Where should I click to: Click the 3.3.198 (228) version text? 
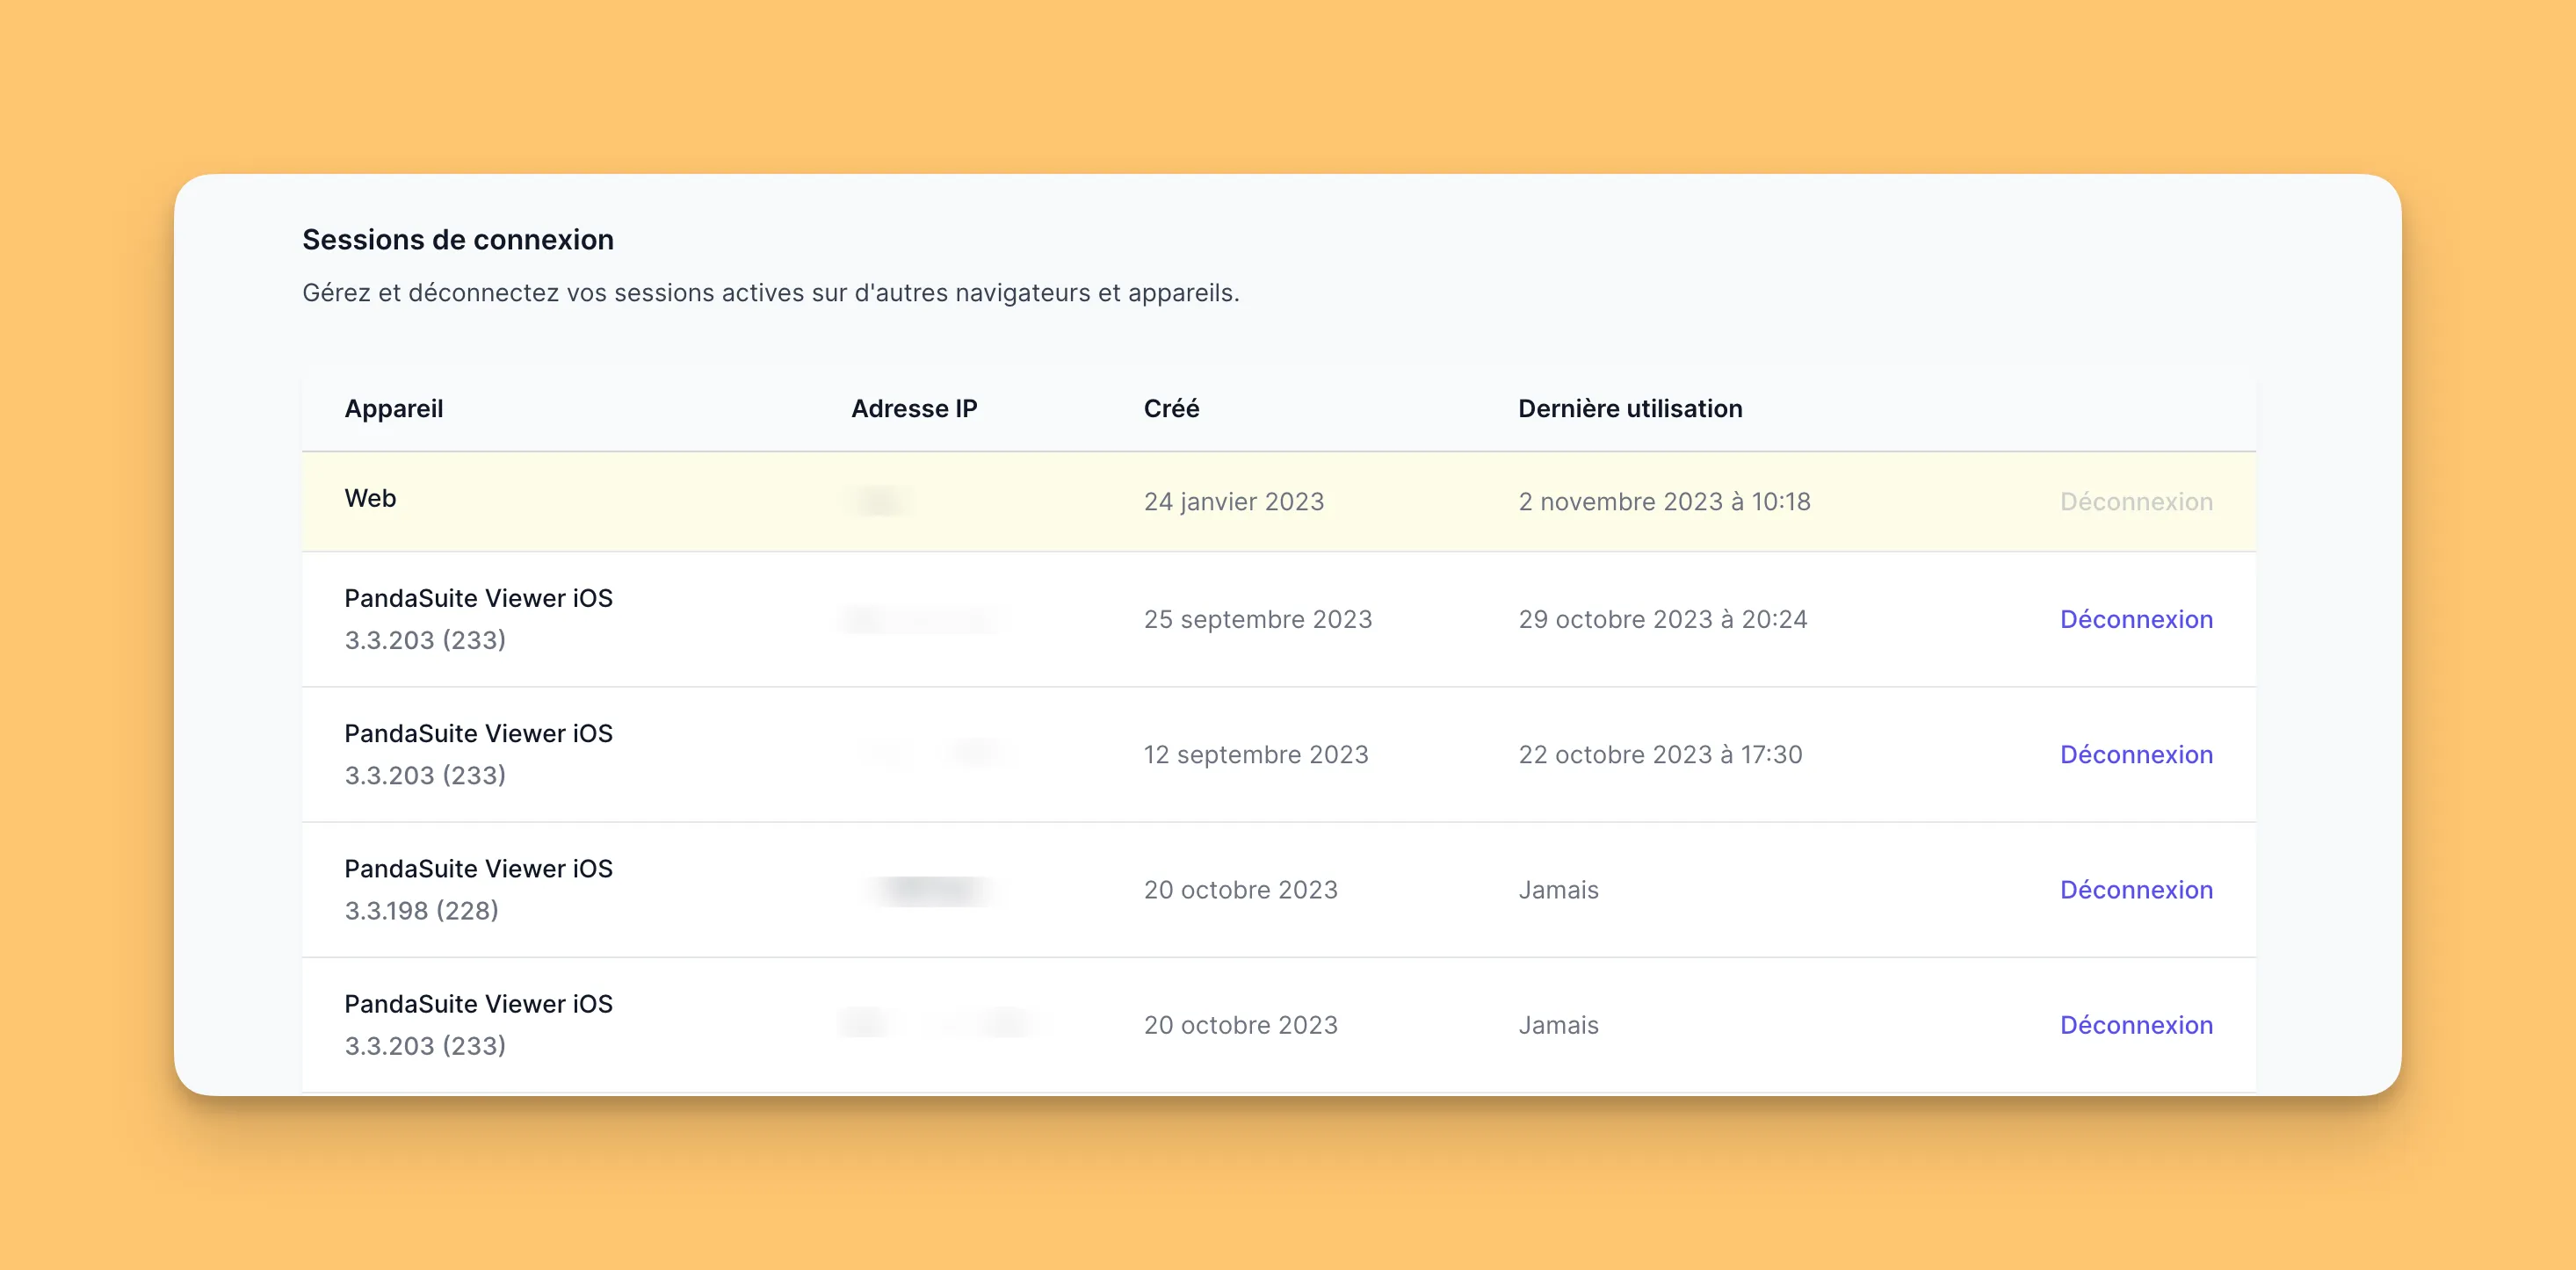point(421,910)
